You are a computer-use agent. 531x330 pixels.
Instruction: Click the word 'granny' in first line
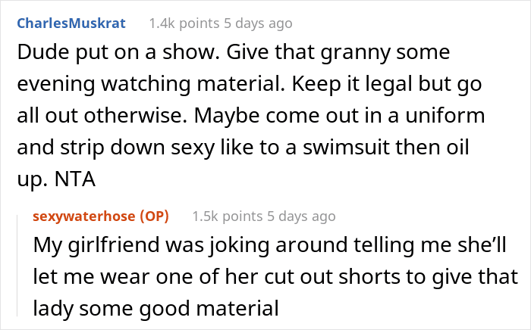[355, 54]
